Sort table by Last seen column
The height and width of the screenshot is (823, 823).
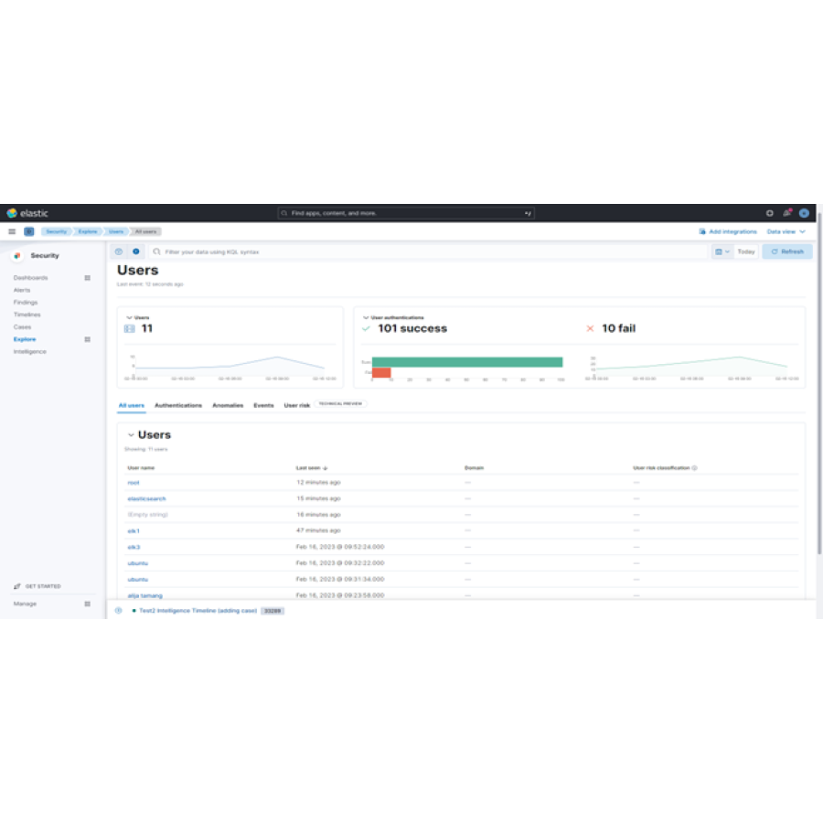(310, 467)
